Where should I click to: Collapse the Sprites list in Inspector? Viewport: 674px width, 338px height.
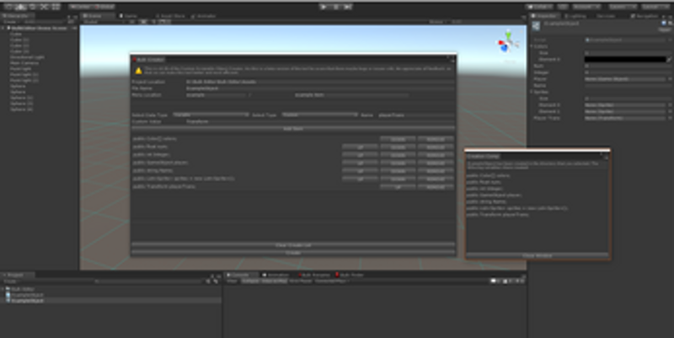click(532, 92)
